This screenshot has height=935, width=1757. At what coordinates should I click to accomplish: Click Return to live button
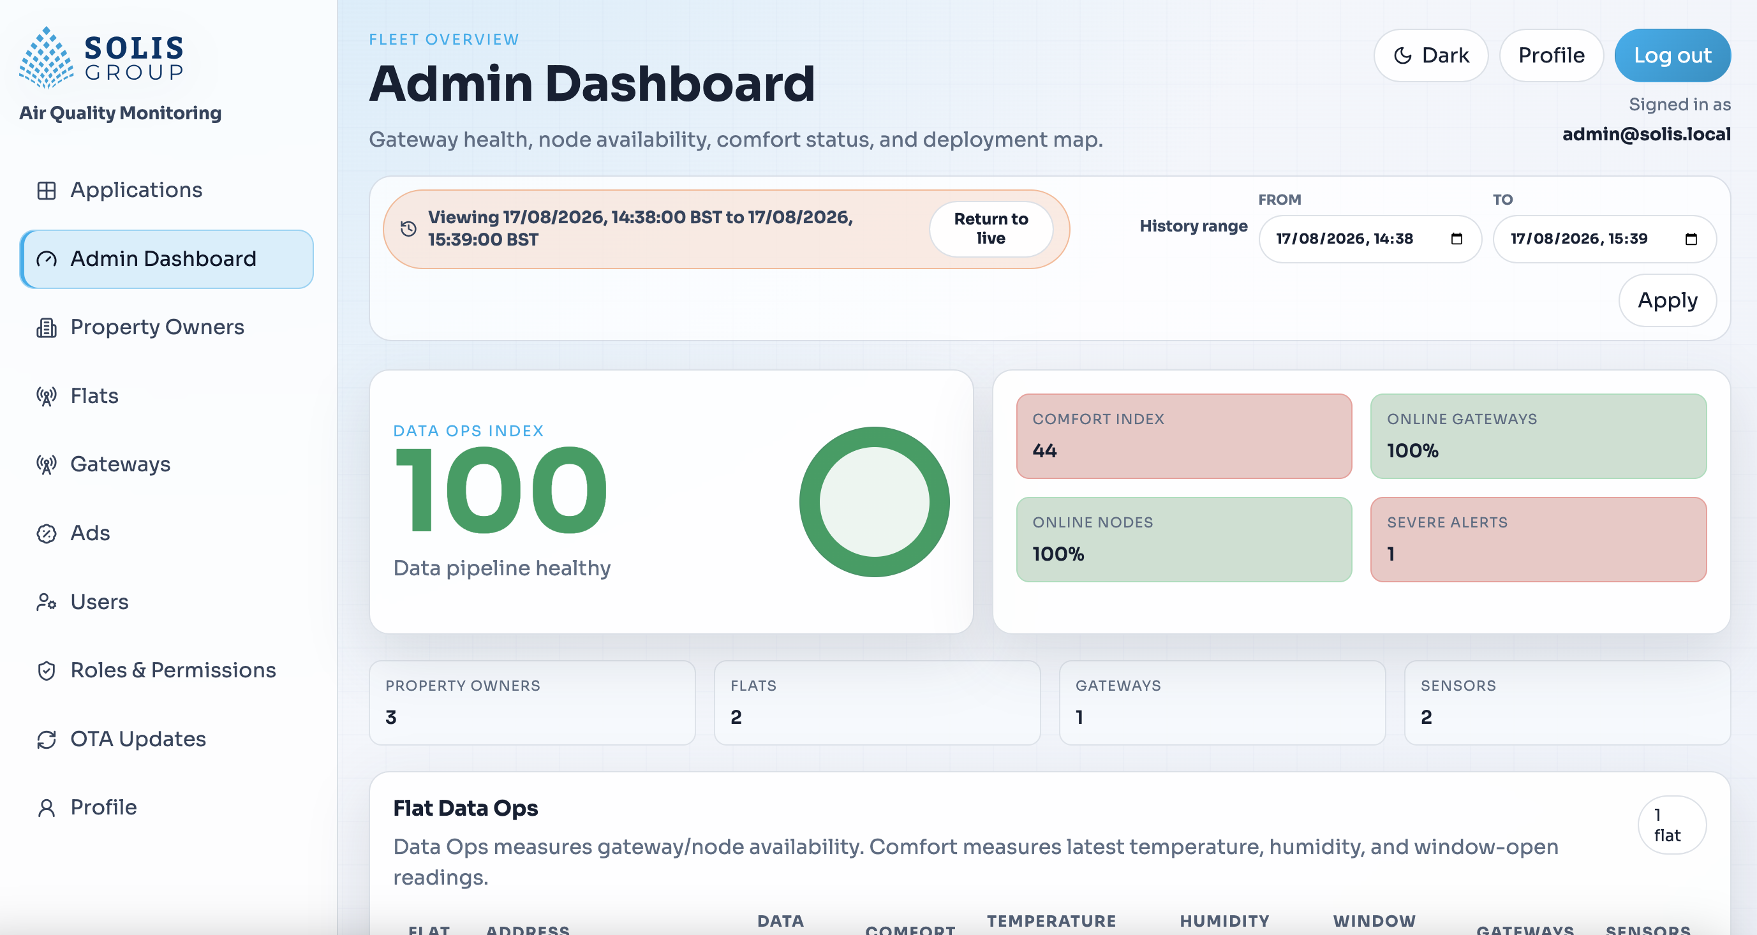(991, 228)
